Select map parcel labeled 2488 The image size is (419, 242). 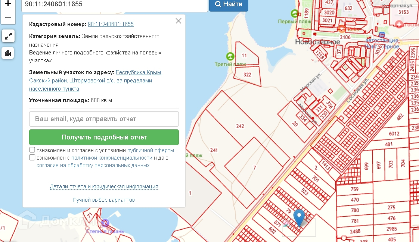[x=355, y=231]
